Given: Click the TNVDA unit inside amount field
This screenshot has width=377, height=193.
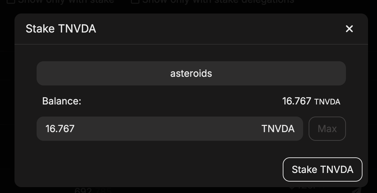Looking at the screenshot, I should click(278, 129).
